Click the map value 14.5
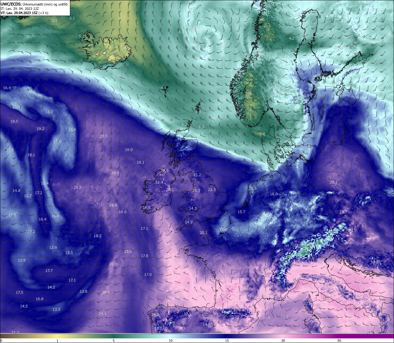 pos(24,306)
